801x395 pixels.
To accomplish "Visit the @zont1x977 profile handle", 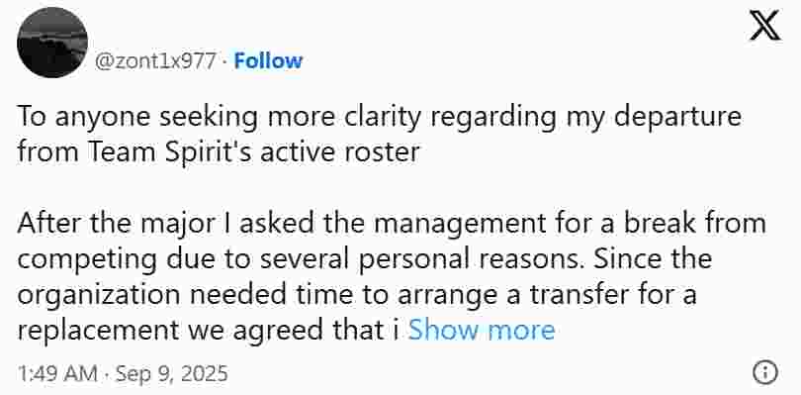I will point(156,61).
